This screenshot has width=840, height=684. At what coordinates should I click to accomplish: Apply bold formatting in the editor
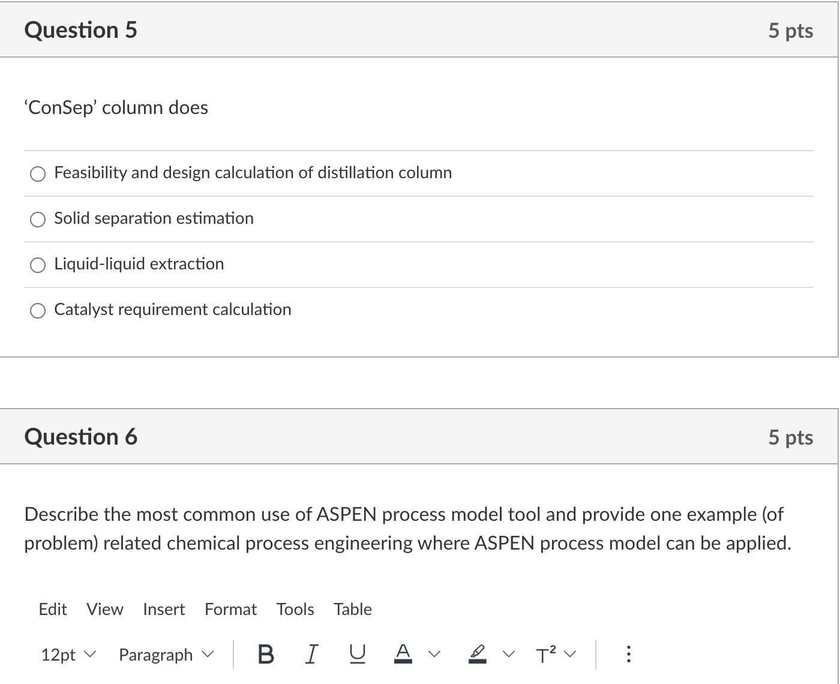click(x=266, y=654)
